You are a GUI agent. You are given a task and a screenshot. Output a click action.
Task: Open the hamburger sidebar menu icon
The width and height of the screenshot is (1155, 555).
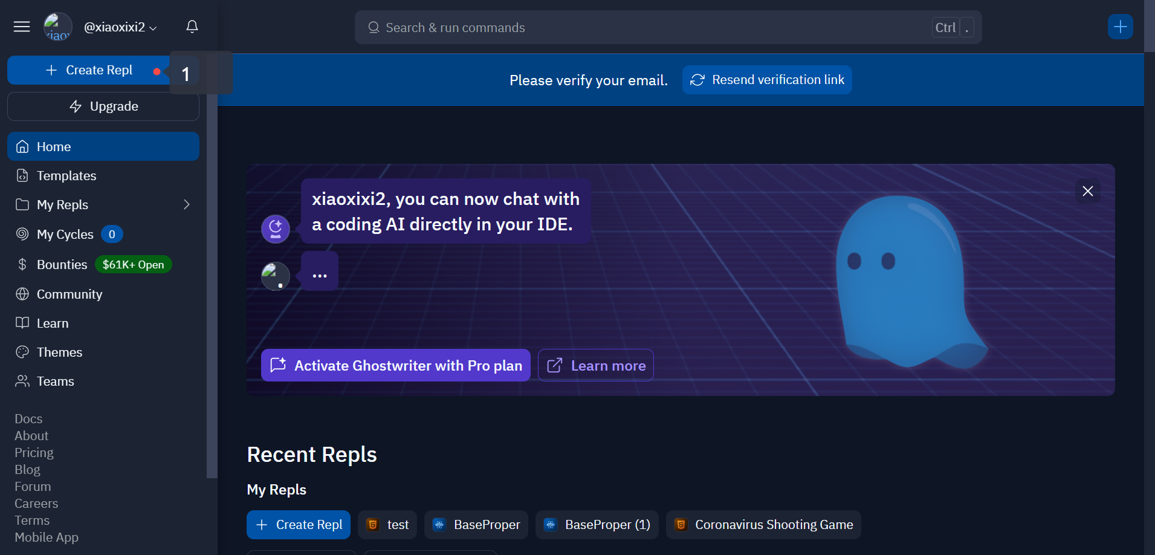22,27
